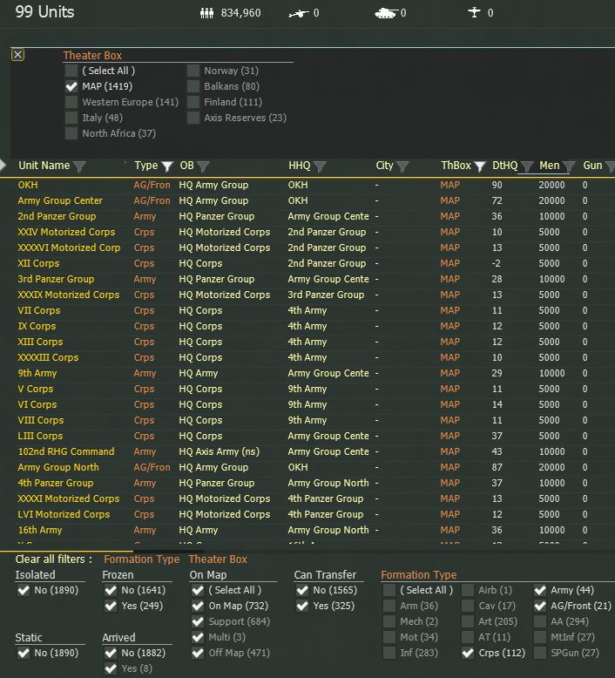Screen dimensions: 615x678
Task: Enable the Balkans (80) checkbox
Action: click(x=193, y=86)
